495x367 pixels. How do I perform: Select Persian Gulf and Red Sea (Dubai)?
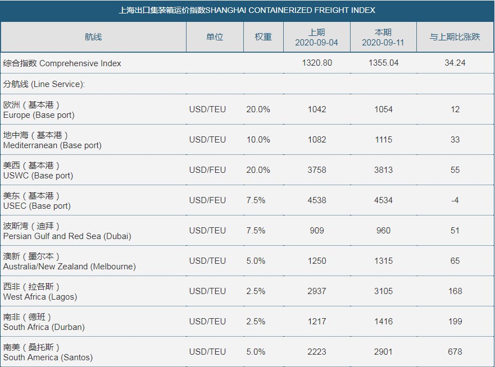click(x=67, y=231)
